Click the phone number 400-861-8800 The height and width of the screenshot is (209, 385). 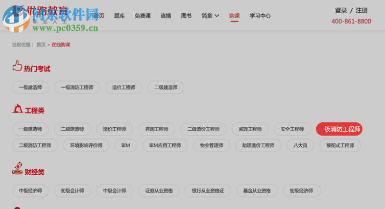[x=351, y=22]
